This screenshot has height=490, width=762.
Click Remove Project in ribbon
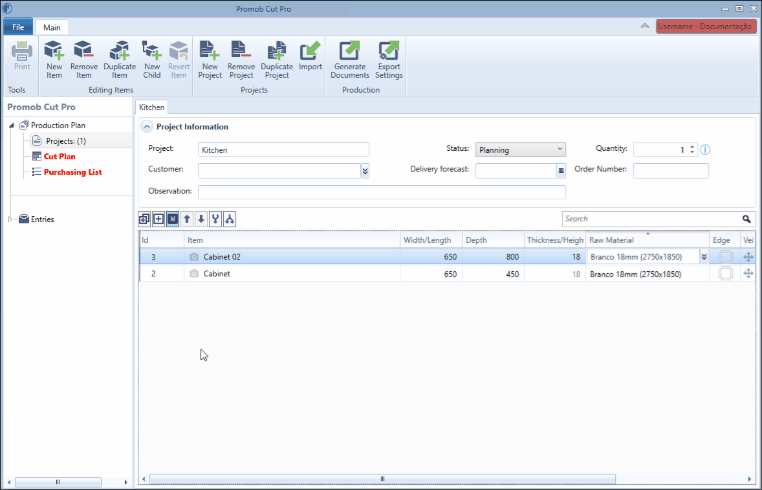pos(241,60)
